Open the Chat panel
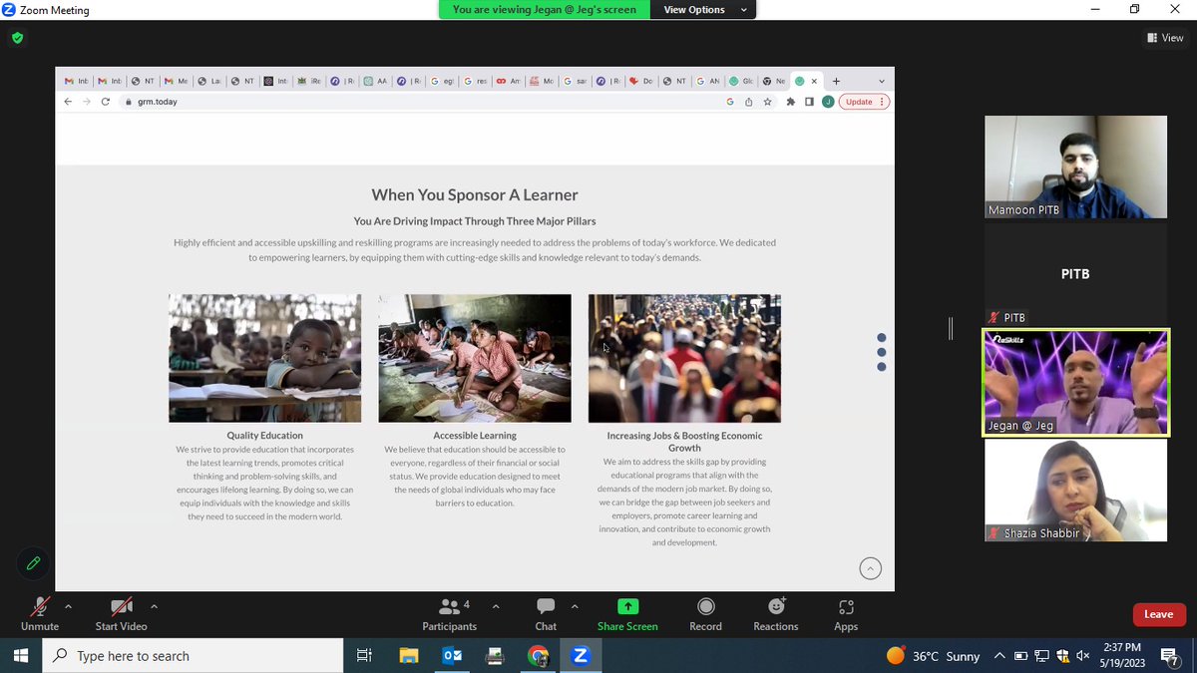 (x=546, y=613)
